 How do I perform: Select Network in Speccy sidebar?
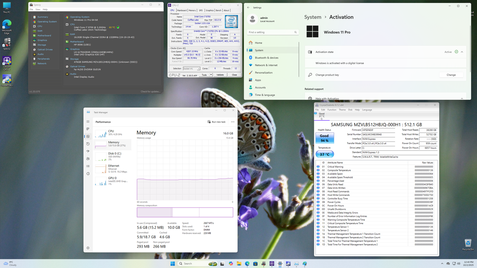pos(42,63)
